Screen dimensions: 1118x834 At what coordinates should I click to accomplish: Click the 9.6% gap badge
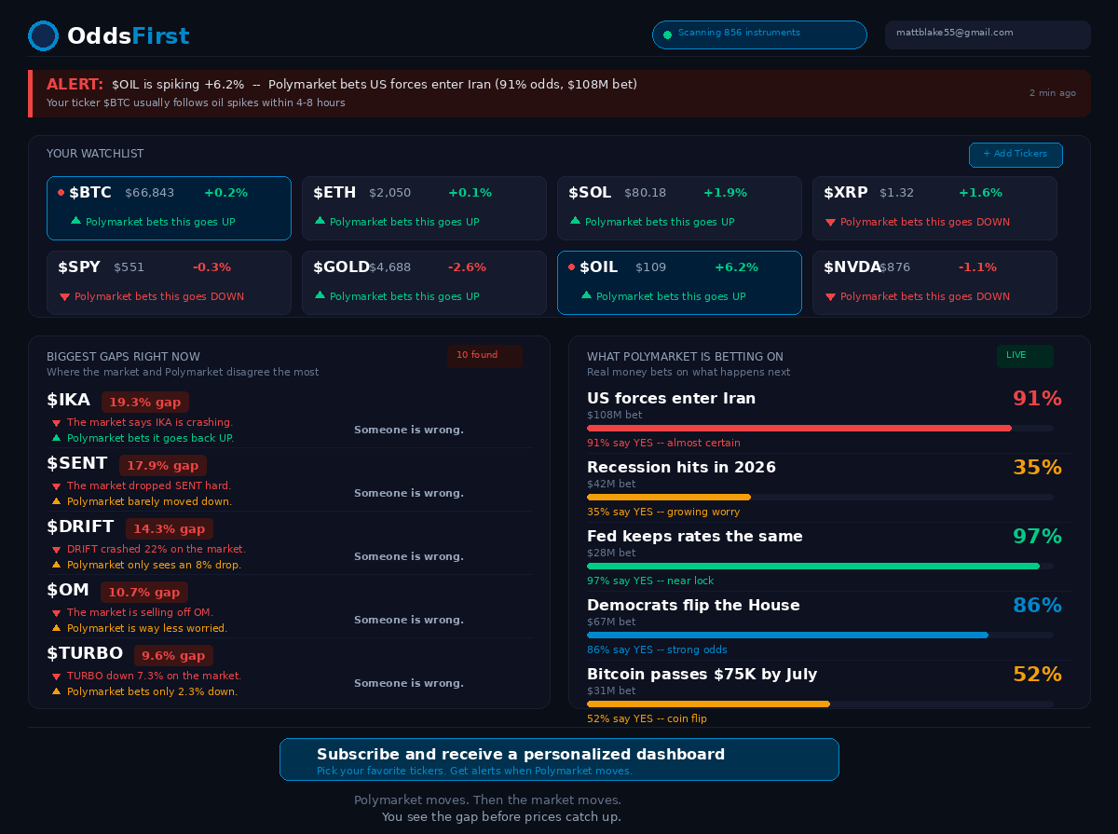173,656
